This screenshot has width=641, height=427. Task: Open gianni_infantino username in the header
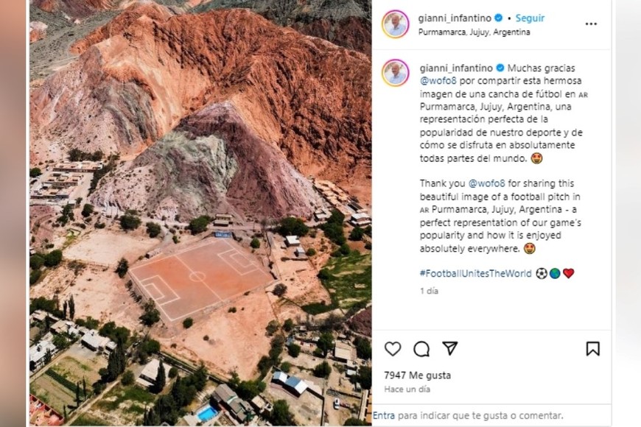coord(455,18)
